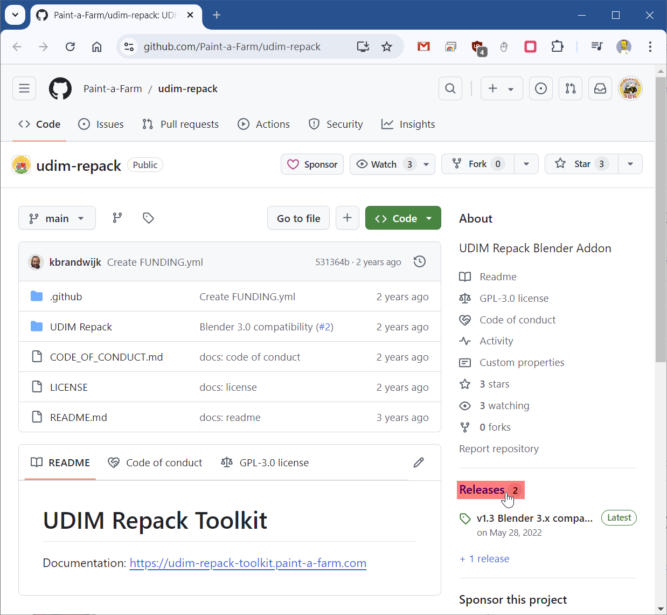Open the Issues shortcut icon in the header

point(541,88)
